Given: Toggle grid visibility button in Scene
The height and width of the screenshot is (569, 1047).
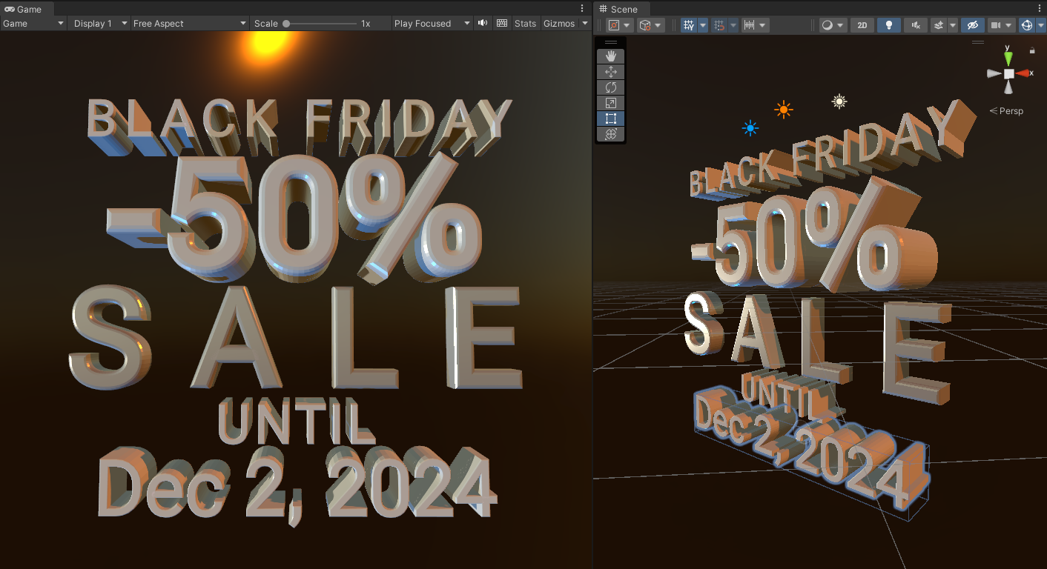Looking at the screenshot, I should [x=689, y=25].
